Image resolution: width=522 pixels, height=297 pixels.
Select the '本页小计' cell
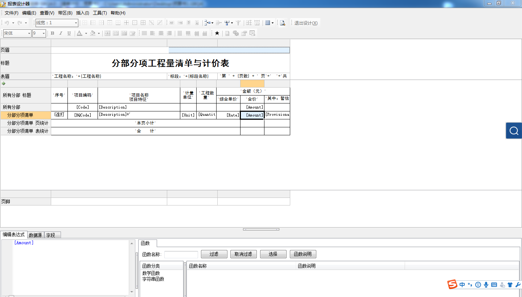point(145,123)
